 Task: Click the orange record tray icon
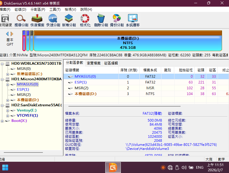(x=163, y=168)
